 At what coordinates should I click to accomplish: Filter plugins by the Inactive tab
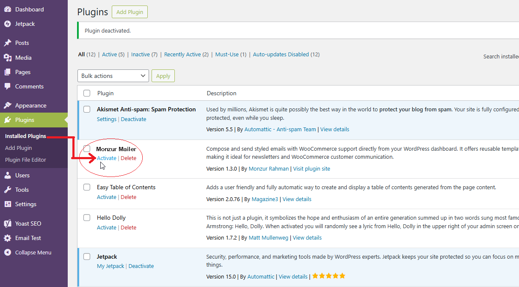(140, 54)
